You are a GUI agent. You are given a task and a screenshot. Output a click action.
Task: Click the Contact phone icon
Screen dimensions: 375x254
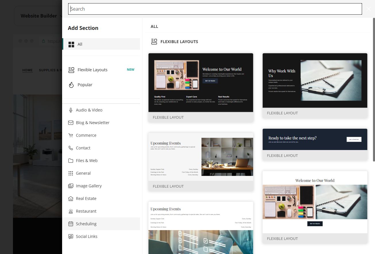point(71,148)
